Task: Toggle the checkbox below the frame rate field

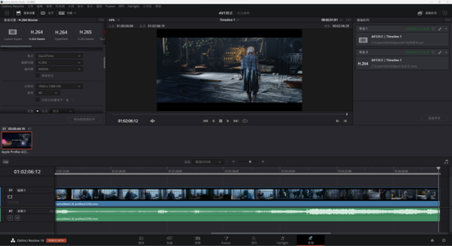Action: point(38,100)
